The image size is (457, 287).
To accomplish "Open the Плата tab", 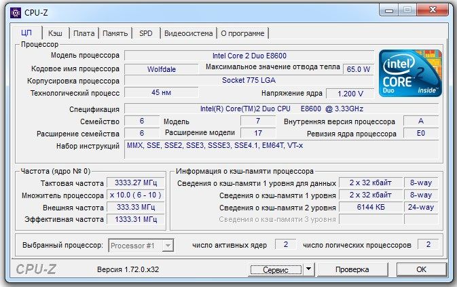I will (84, 33).
